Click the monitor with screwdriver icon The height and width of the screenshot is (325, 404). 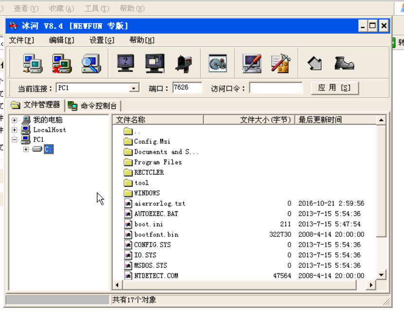[252, 64]
